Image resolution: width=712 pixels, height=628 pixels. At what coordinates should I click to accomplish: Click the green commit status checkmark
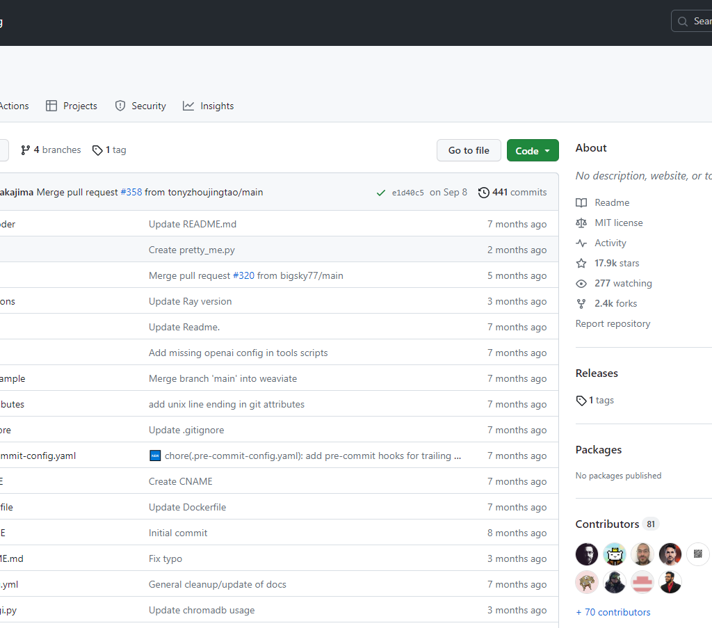coord(380,193)
